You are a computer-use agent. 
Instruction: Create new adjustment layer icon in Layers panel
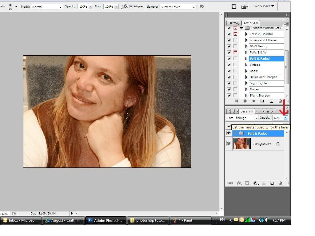click(x=255, y=183)
